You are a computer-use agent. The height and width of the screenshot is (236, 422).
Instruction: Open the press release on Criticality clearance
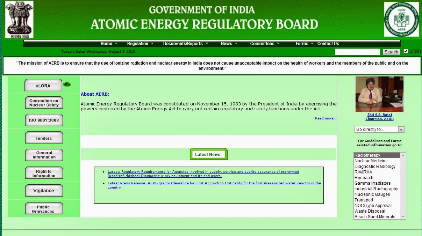[214, 185]
